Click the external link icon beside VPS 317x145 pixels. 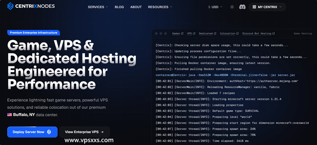pos(194,33)
